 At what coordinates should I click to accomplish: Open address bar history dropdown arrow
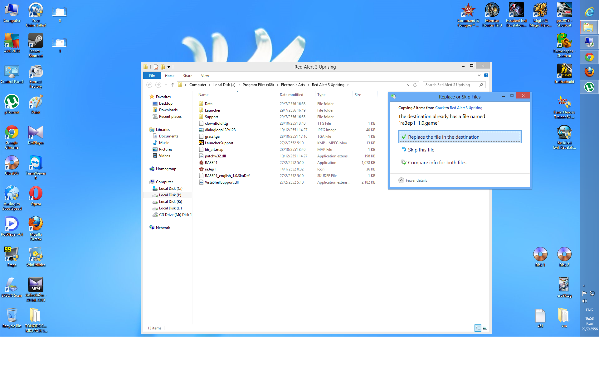[x=408, y=85]
